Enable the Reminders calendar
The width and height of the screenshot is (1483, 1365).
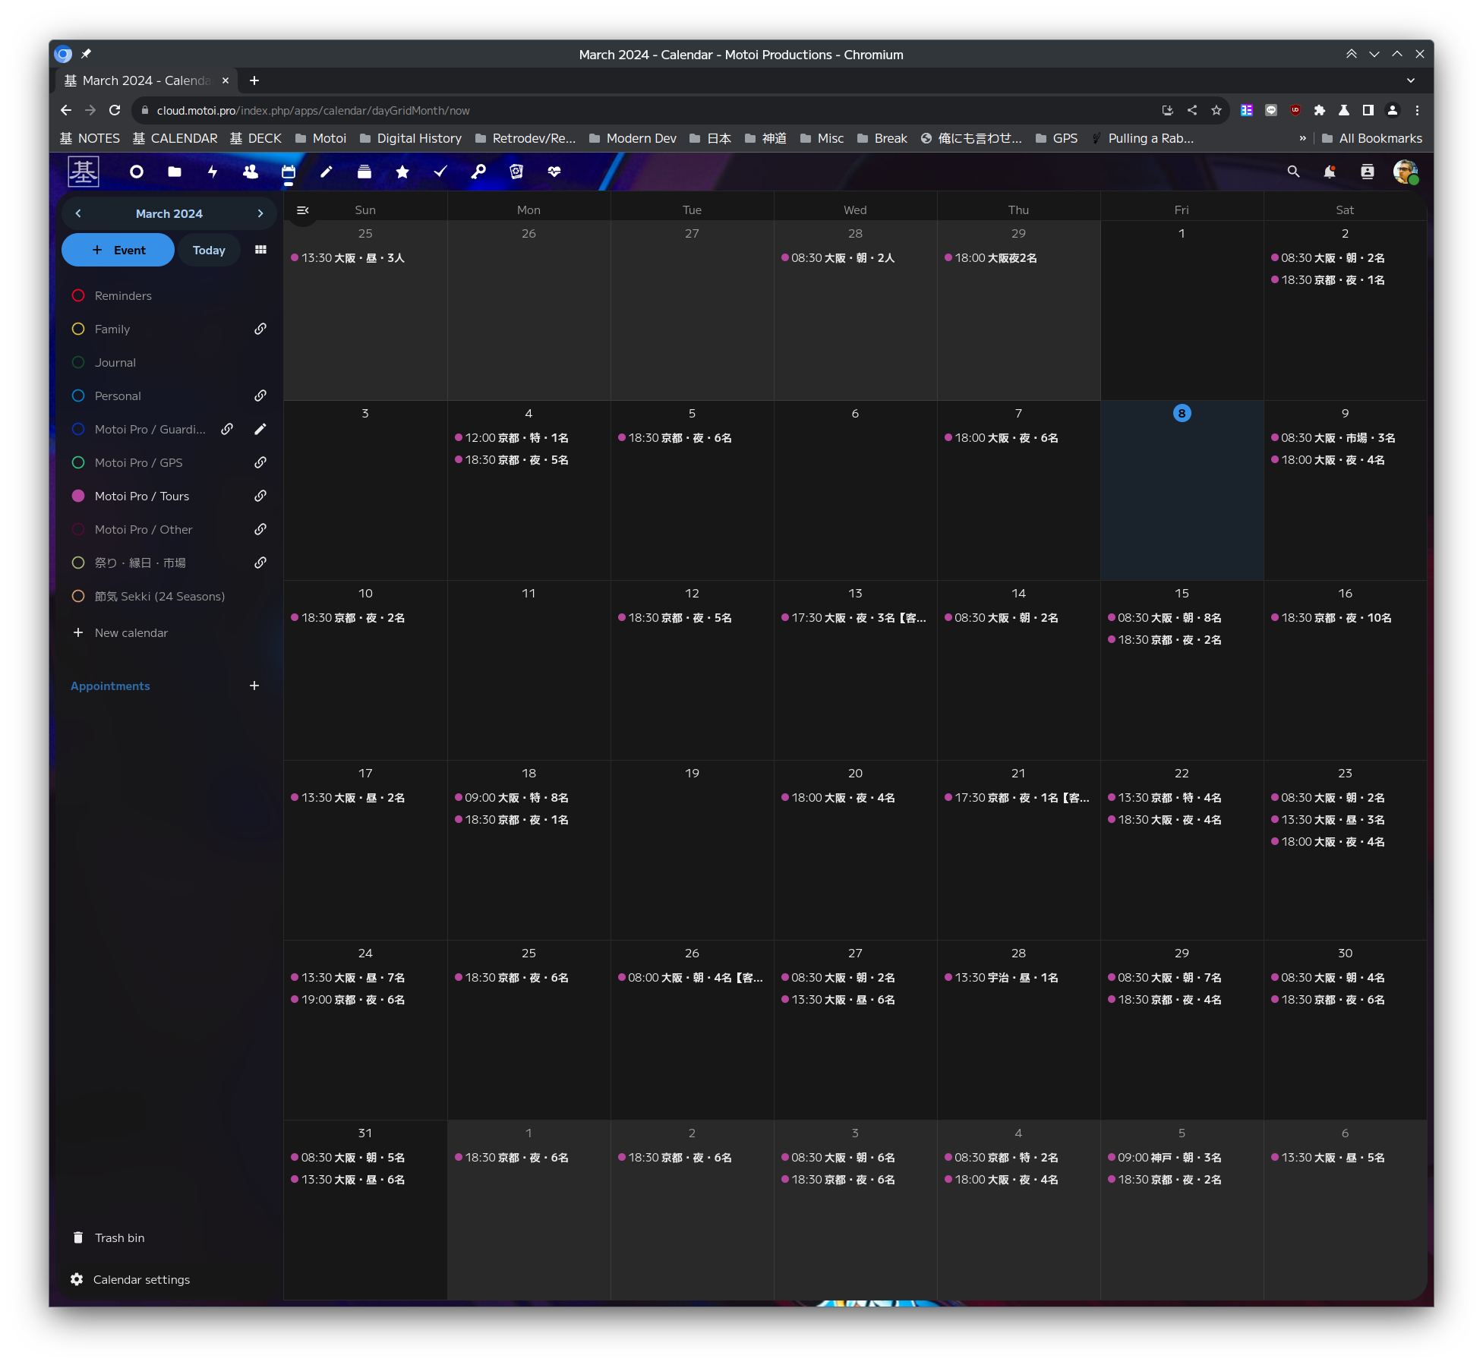click(x=78, y=295)
